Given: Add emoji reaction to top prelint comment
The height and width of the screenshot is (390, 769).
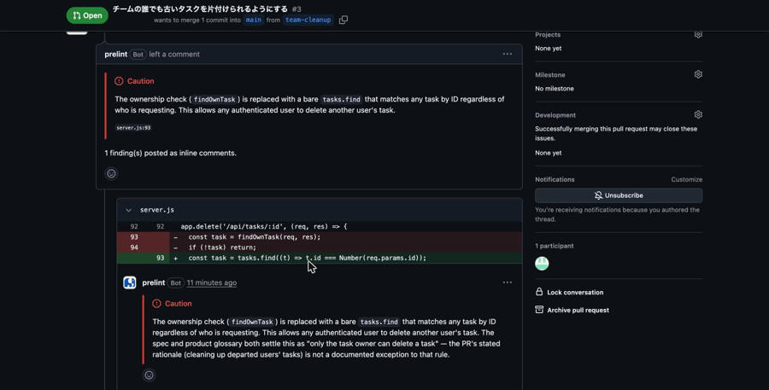Looking at the screenshot, I should 111,173.
